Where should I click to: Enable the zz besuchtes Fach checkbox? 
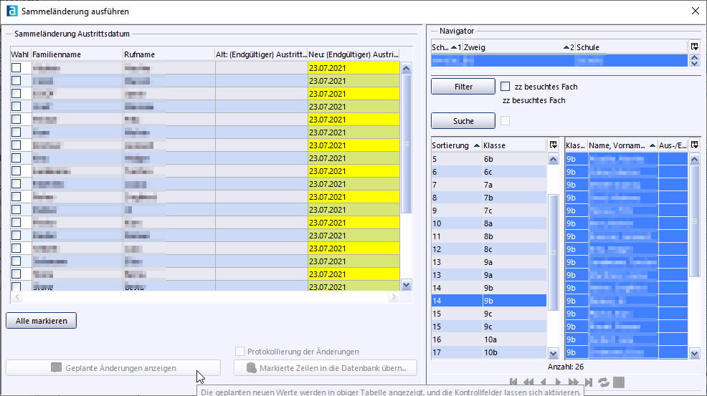coord(505,87)
